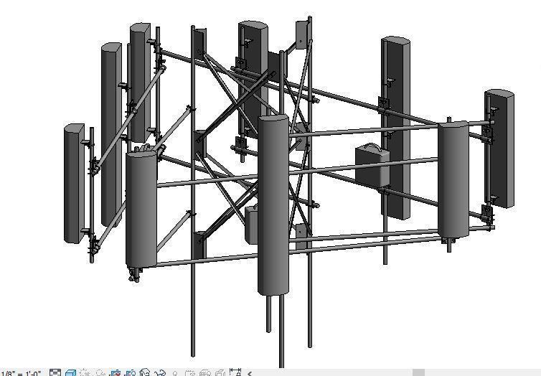This screenshot has width=541, height=376.
Task: Open Temporary Hide/Isolate glasses icon
Action: click(160, 373)
